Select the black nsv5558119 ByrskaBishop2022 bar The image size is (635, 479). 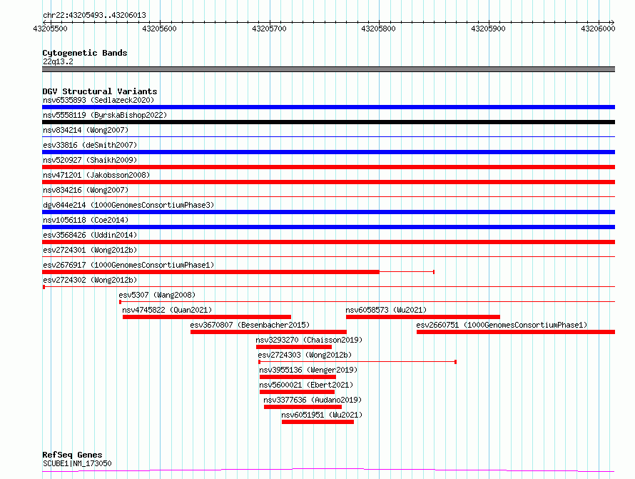click(x=328, y=122)
